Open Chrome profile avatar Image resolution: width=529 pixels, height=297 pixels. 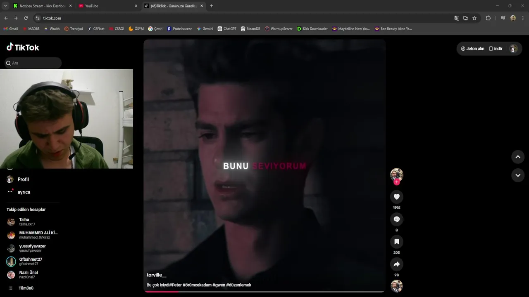click(x=513, y=18)
